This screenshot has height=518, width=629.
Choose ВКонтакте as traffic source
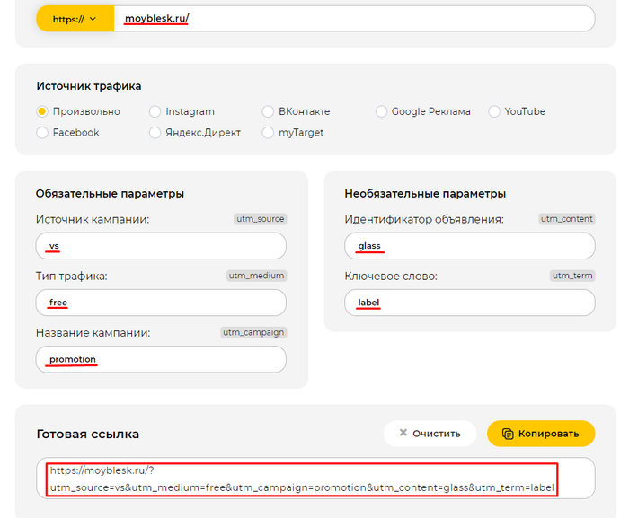tap(269, 111)
